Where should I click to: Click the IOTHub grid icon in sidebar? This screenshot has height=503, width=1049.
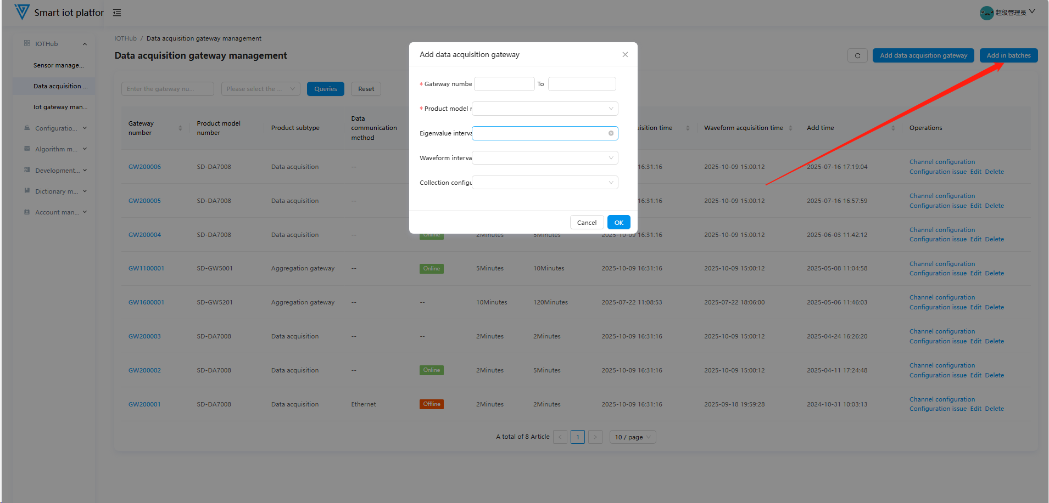[x=27, y=43]
